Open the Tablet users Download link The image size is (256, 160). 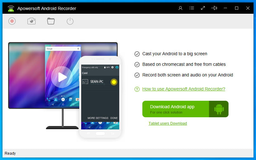pyautogui.click(x=168, y=124)
